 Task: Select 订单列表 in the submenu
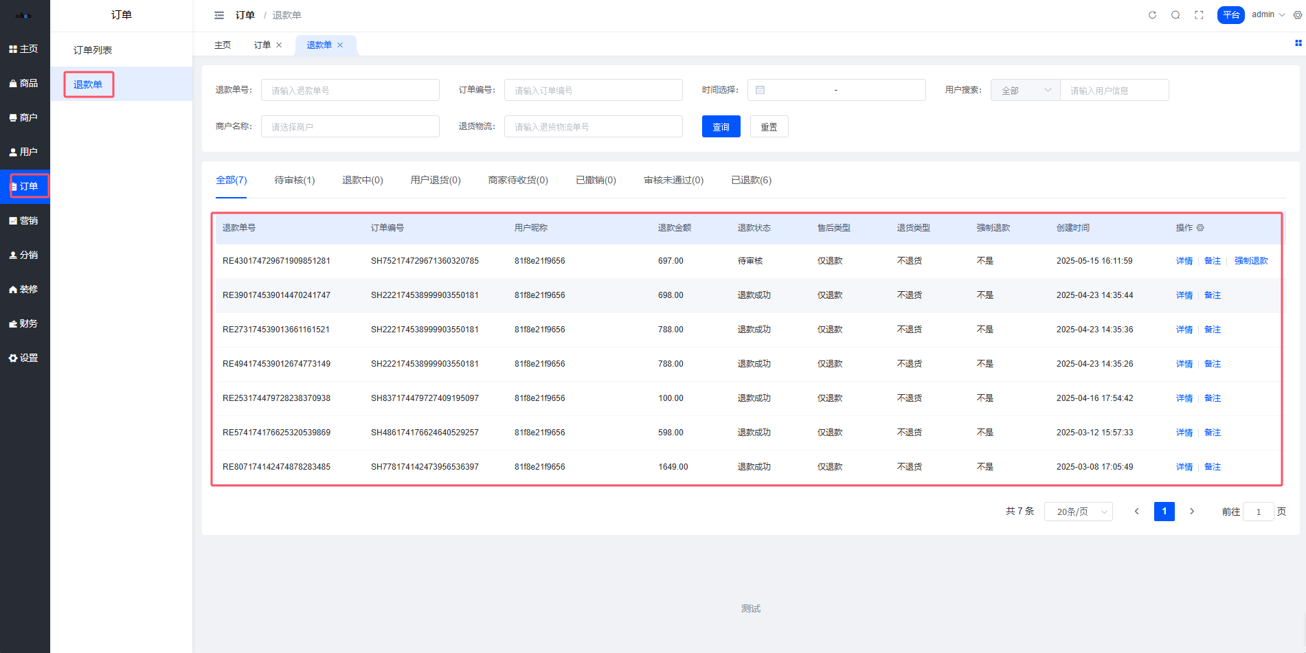(93, 50)
